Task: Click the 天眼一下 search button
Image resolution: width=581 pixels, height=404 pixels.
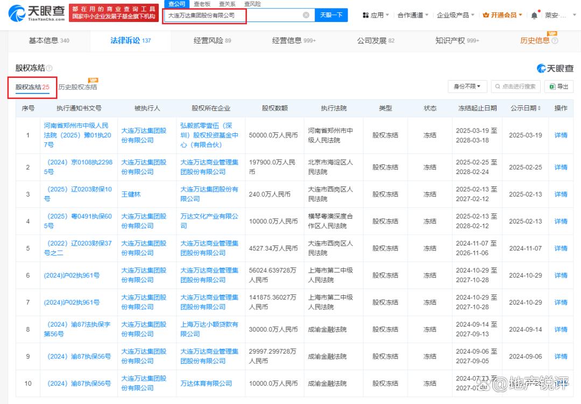Action: click(x=331, y=15)
